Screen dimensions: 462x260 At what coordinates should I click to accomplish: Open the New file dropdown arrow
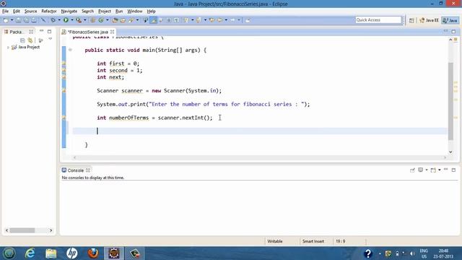point(12,20)
